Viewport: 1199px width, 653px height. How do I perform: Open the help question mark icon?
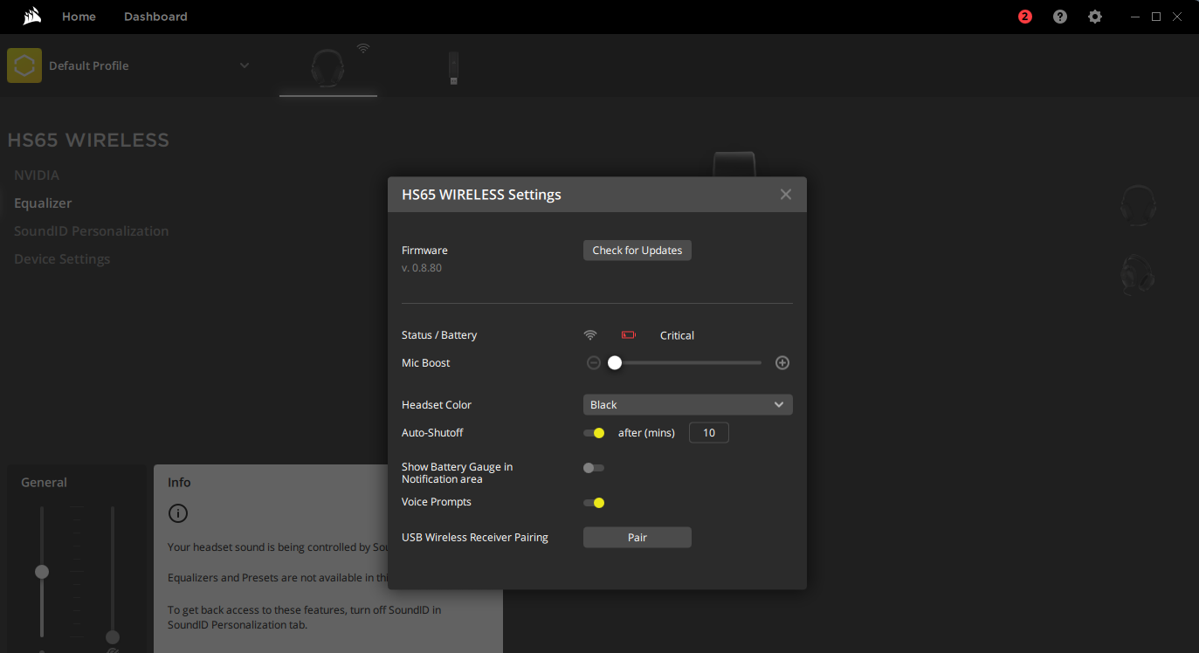1060,17
